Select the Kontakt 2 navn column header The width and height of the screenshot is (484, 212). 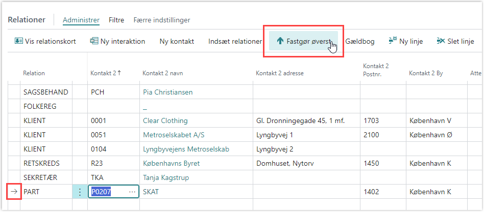point(162,73)
